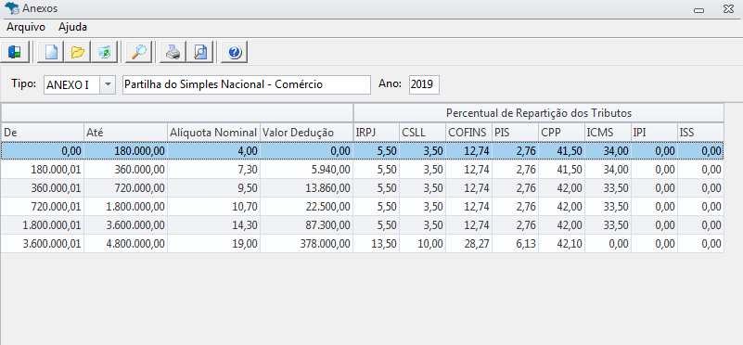This screenshot has height=345, width=743.
Task: Click the Valor Dedução value 13.860,00
Action: (307, 188)
